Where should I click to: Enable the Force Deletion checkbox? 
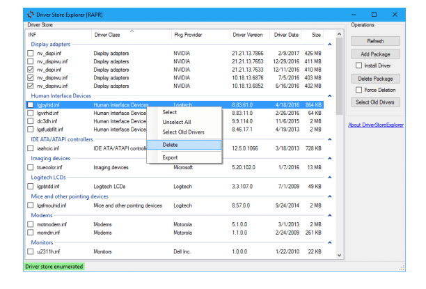coord(359,90)
